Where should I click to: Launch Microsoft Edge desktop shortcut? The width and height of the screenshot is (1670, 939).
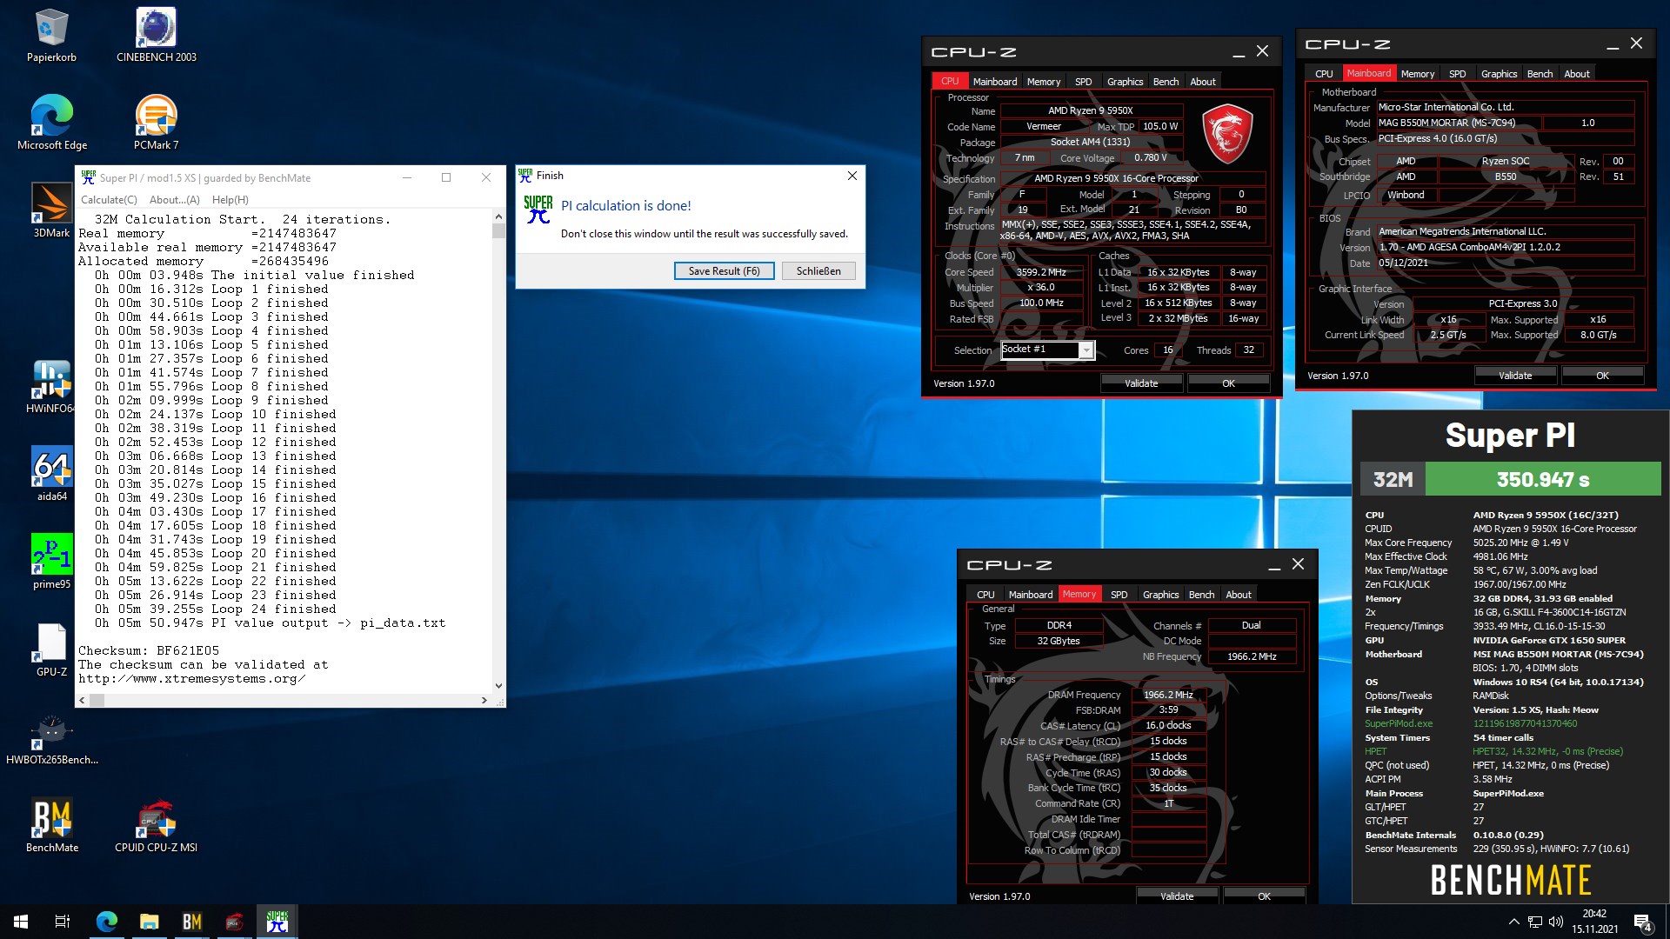(51, 123)
